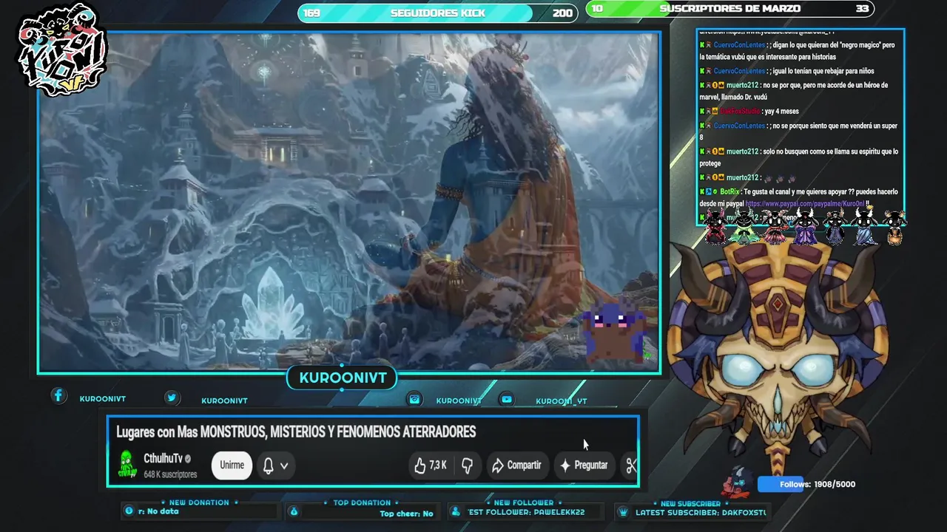Click the Suscriptores de Marzo progress bar
The width and height of the screenshot is (947, 532).
[730, 9]
